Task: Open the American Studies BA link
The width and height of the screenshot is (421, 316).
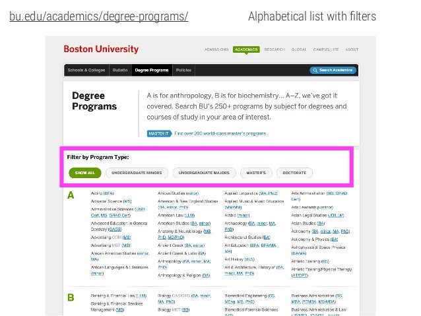Action: pyautogui.click(x=194, y=224)
